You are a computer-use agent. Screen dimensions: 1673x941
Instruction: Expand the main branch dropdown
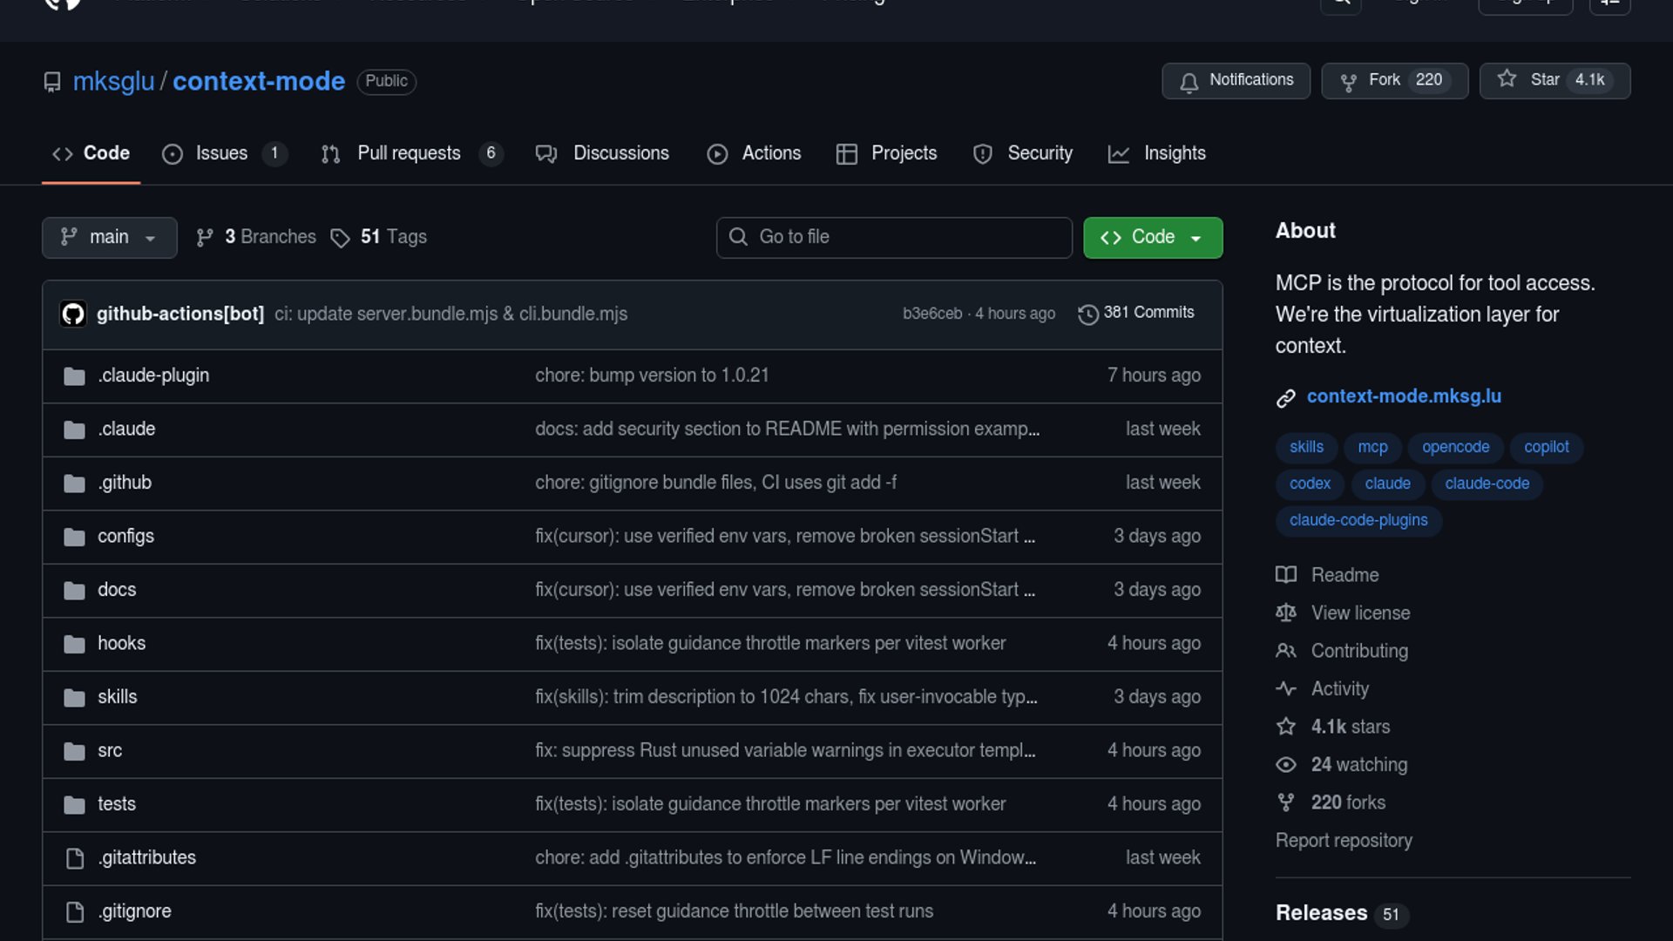point(109,238)
